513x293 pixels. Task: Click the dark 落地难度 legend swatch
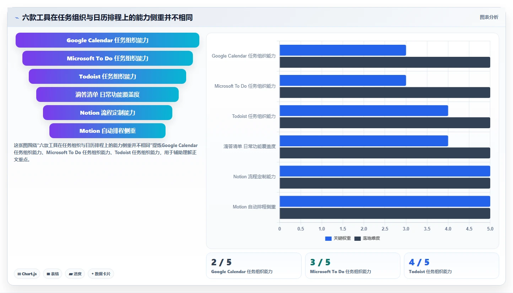coord(357,238)
